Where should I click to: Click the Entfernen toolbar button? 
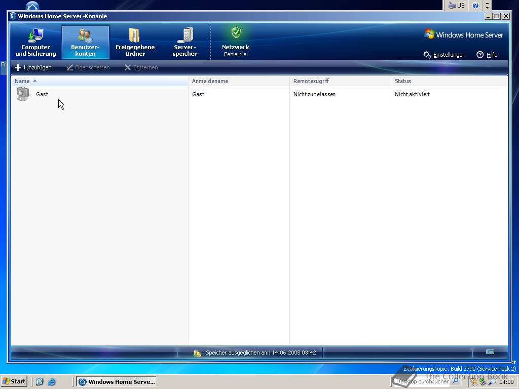141,67
